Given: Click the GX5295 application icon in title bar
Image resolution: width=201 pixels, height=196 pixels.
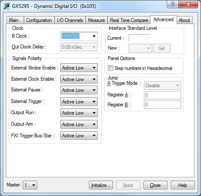Looking at the screenshot, I should [7, 6].
